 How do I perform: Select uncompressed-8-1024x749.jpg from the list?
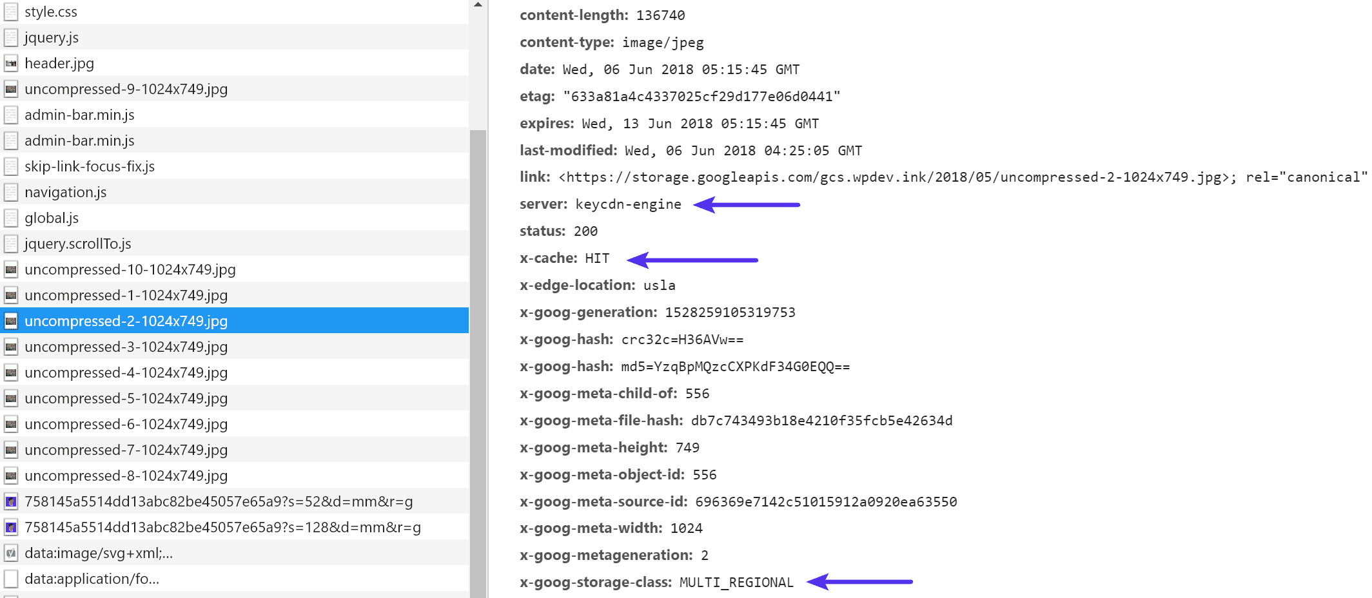126,476
